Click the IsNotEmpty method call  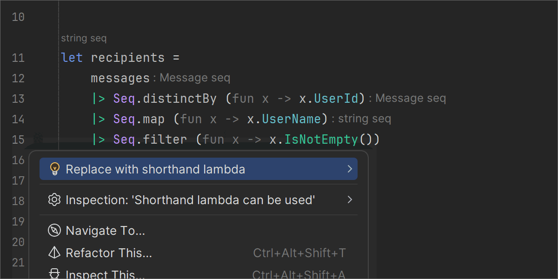[x=321, y=139]
